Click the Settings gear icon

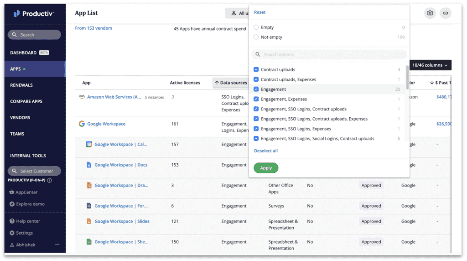[12, 233]
